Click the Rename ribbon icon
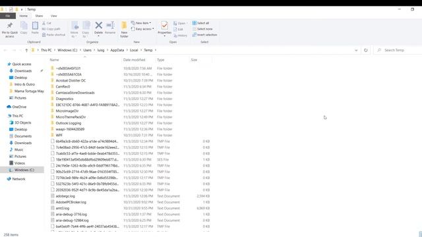This screenshot has height=237, width=422. pos(110,25)
